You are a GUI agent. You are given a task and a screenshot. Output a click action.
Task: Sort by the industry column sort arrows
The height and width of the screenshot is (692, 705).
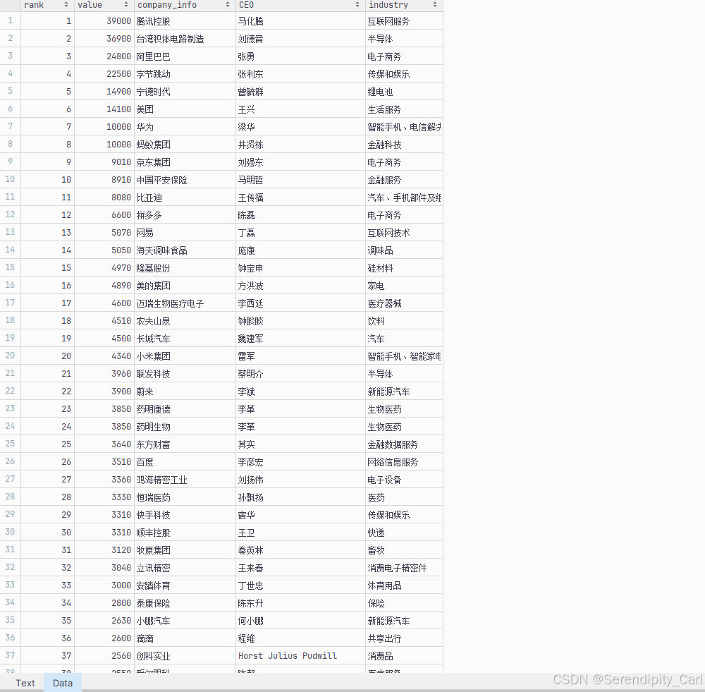coord(435,4)
